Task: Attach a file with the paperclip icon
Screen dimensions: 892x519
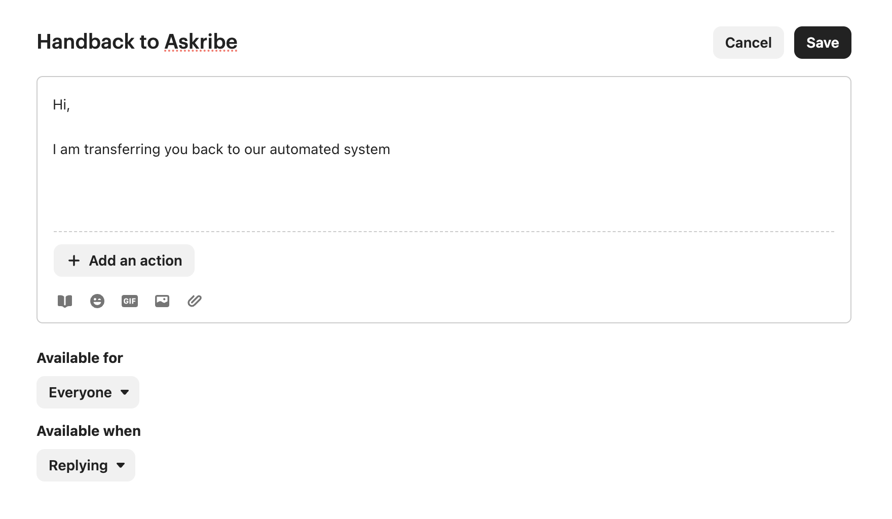Action: tap(195, 301)
